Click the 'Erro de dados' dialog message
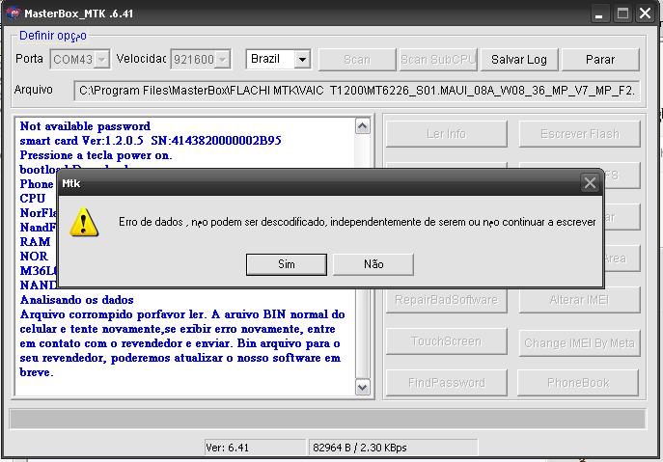 click(357, 222)
